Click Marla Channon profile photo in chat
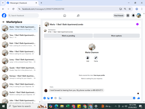Screen dimensions: 145x109 coord(92,47)
